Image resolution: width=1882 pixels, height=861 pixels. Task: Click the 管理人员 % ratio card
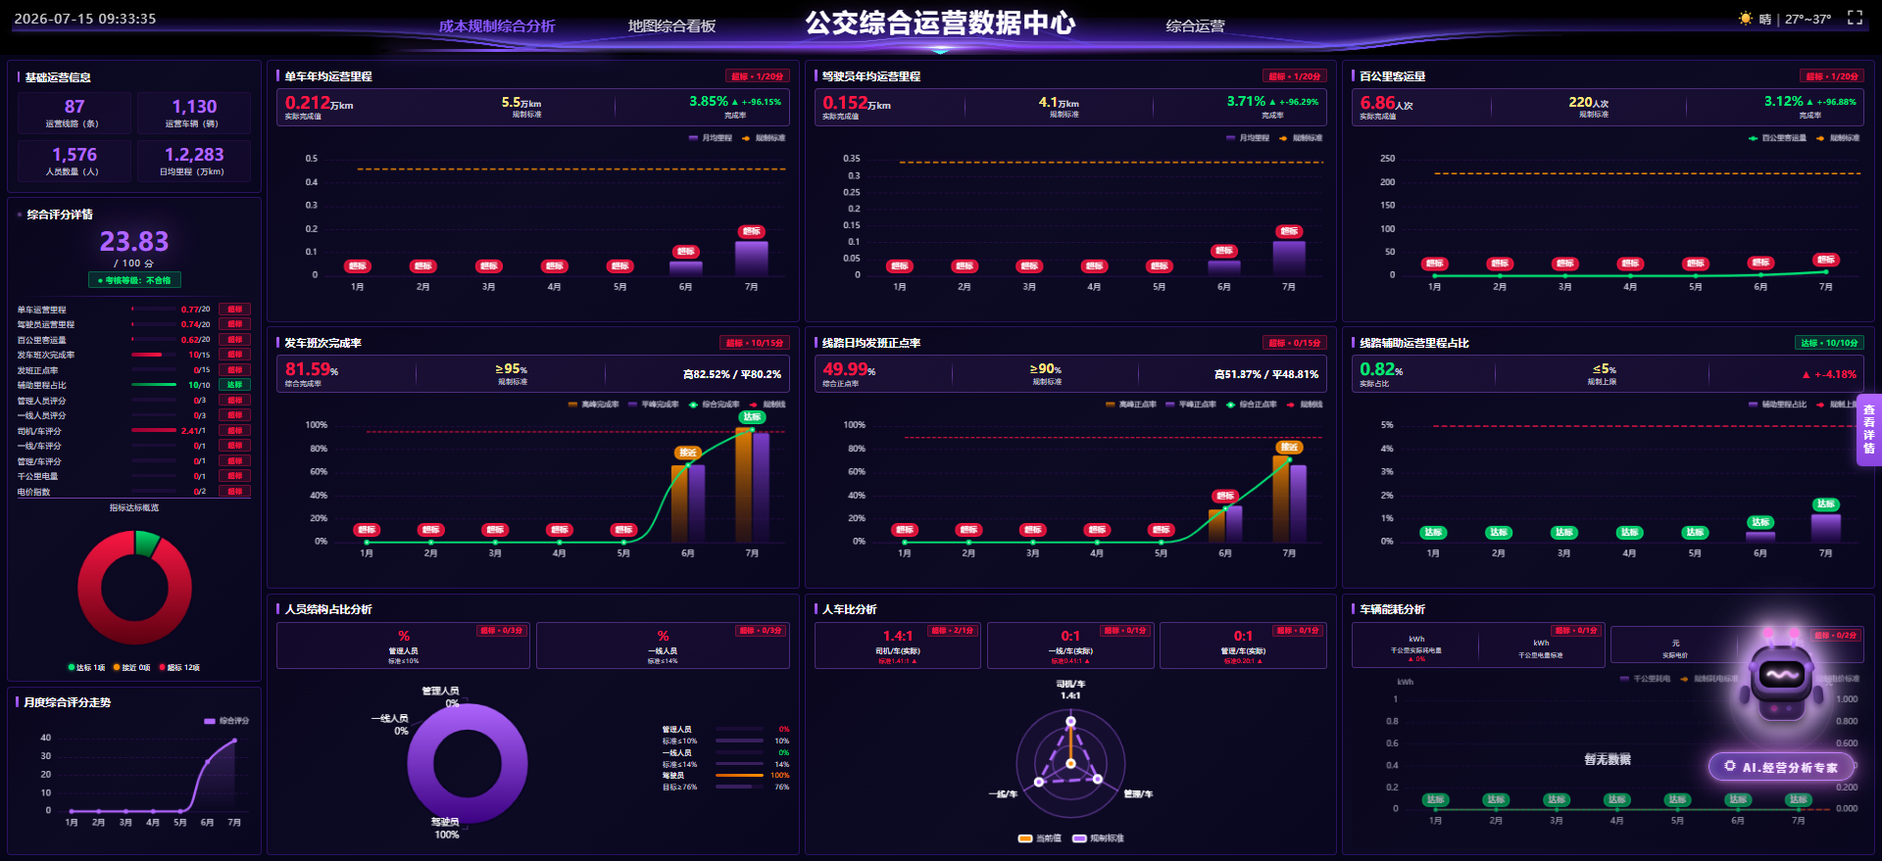(403, 646)
